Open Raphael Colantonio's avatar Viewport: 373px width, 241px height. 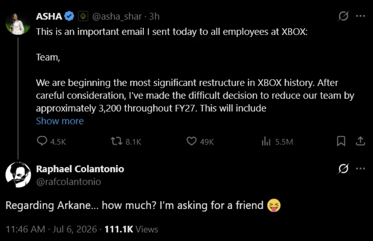coord(18,175)
